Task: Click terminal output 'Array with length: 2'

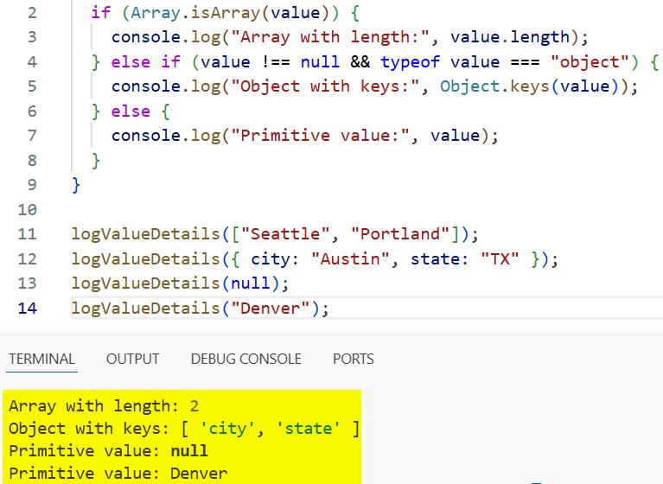Action: click(x=104, y=406)
